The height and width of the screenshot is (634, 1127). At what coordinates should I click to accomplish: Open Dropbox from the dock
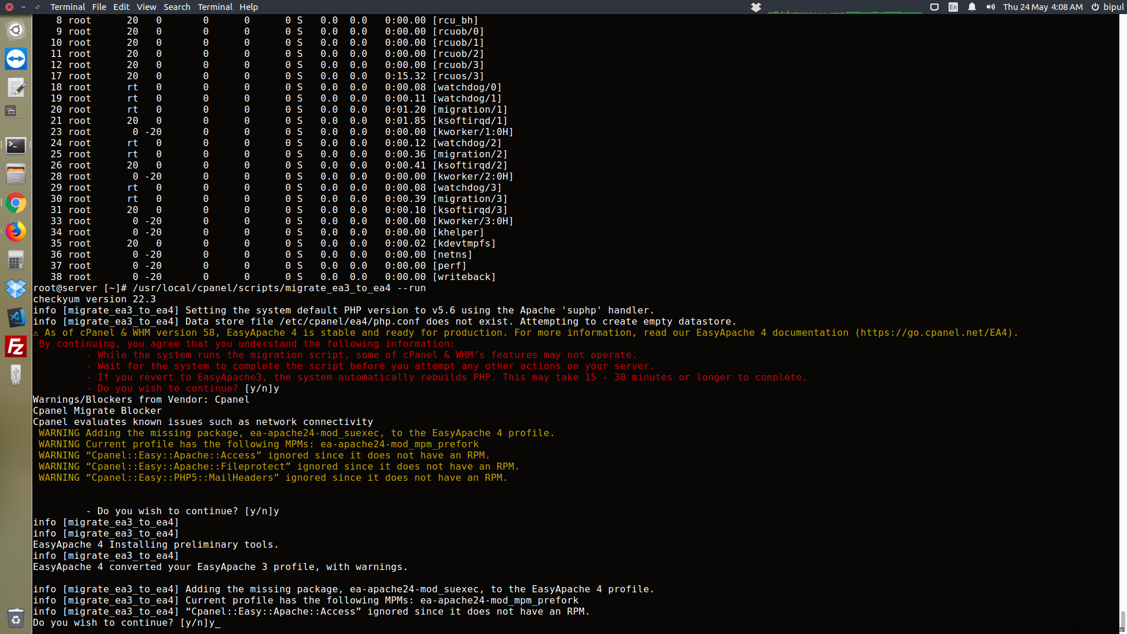click(16, 289)
